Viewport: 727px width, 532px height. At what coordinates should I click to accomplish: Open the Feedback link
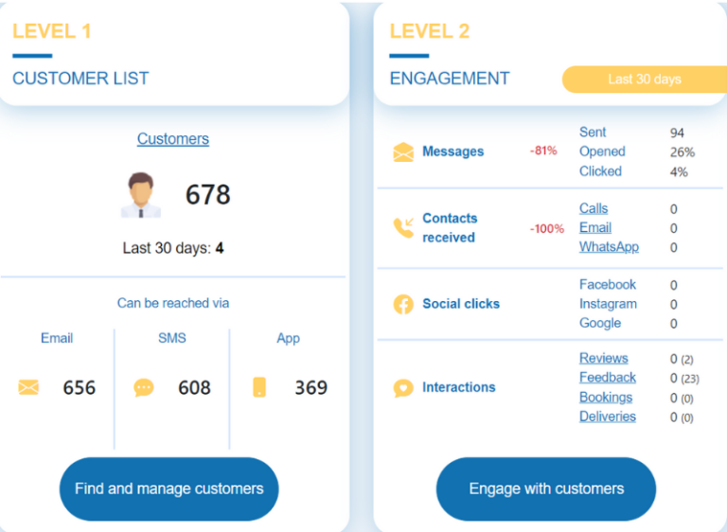(607, 378)
